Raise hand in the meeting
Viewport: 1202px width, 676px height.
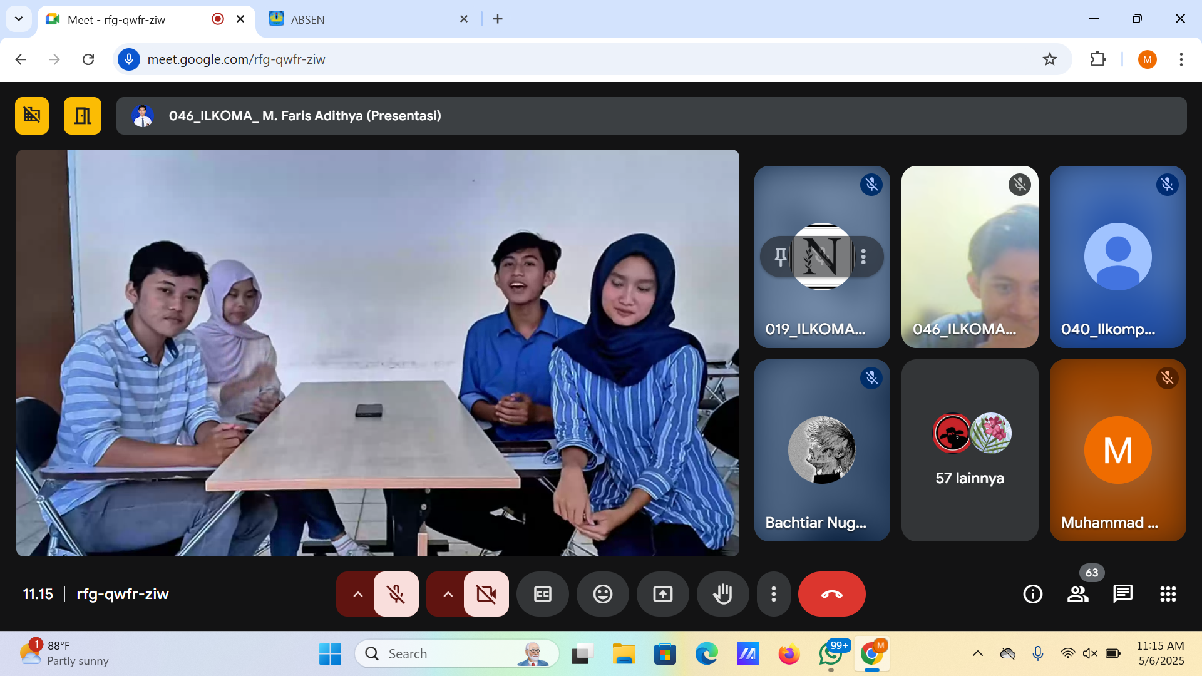722,594
